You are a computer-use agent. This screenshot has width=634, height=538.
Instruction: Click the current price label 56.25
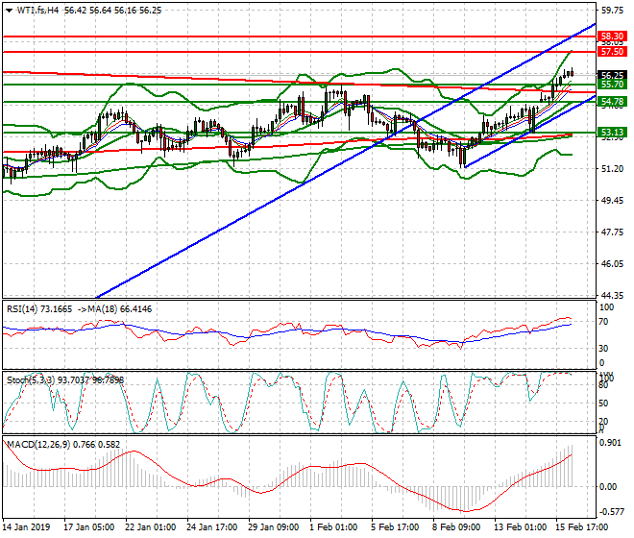(x=612, y=75)
